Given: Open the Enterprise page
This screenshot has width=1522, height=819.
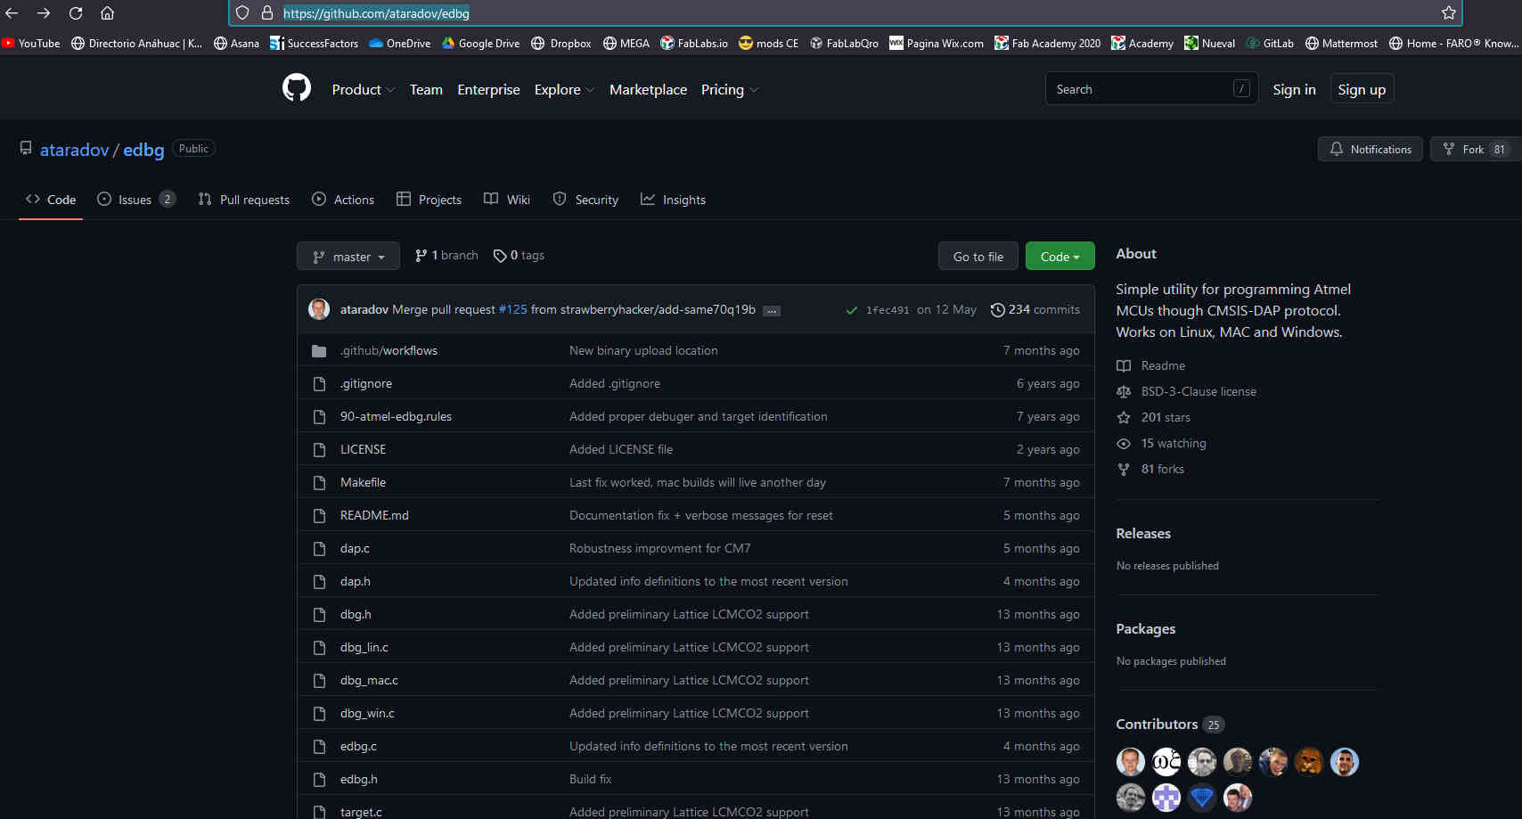Looking at the screenshot, I should coord(488,89).
